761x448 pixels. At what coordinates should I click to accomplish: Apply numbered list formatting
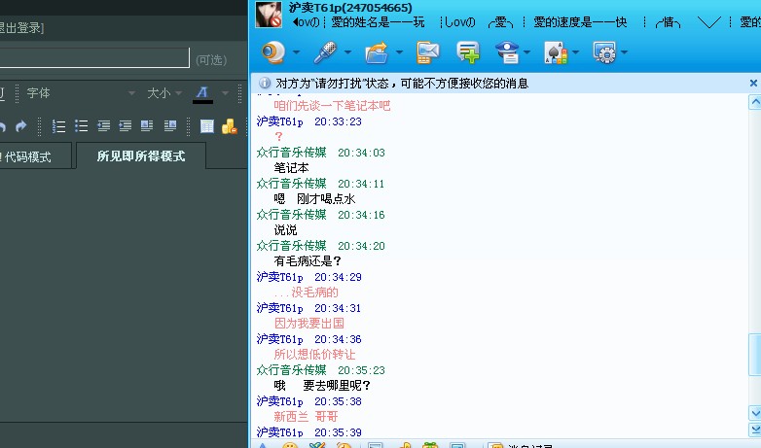(x=58, y=126)
